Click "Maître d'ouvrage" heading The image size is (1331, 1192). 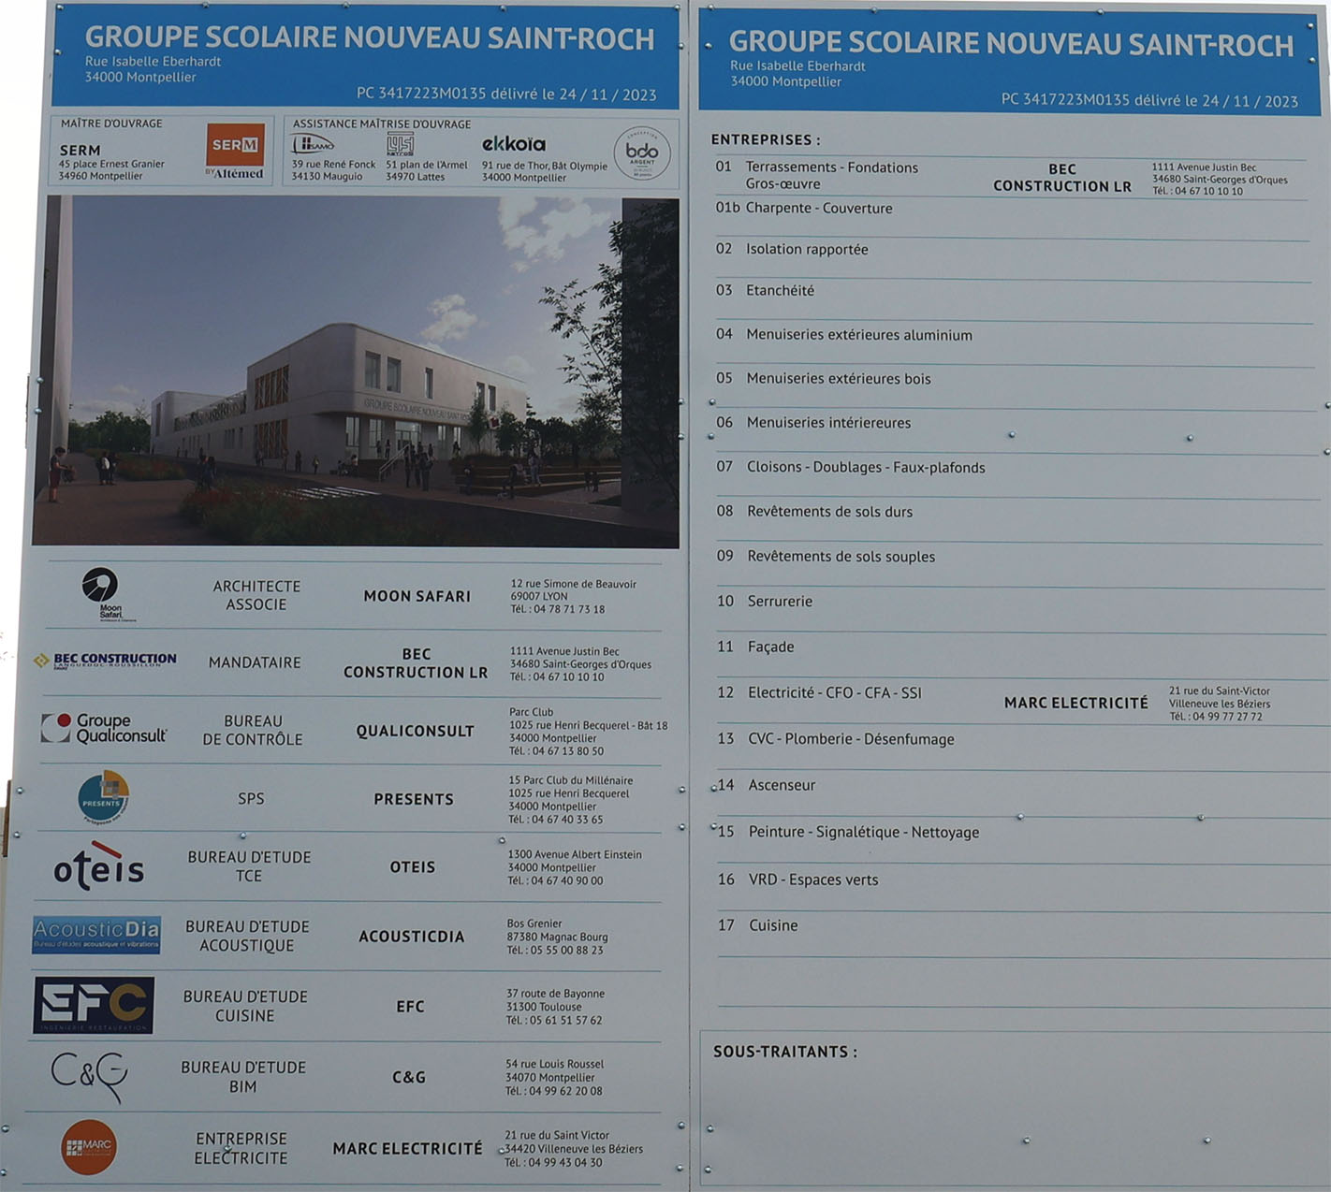(111, 124)
